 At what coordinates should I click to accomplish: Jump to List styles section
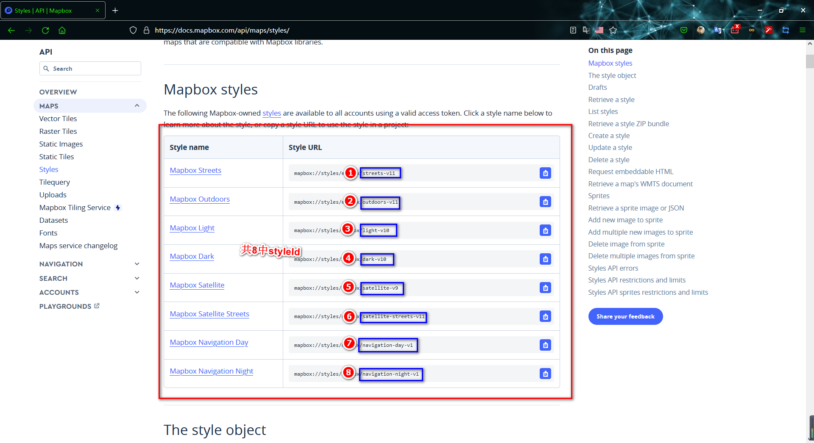pyautogui.click(x=603, y=111)
